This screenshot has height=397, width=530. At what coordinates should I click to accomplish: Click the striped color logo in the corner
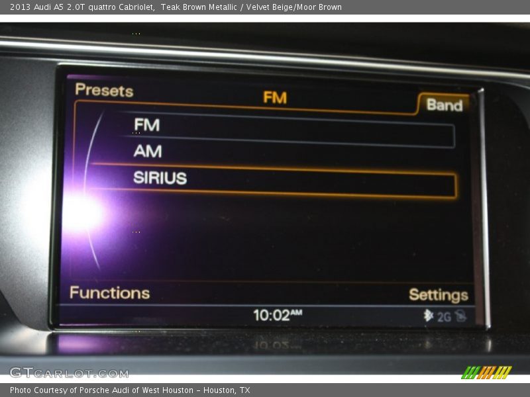(x=486, y=372)
